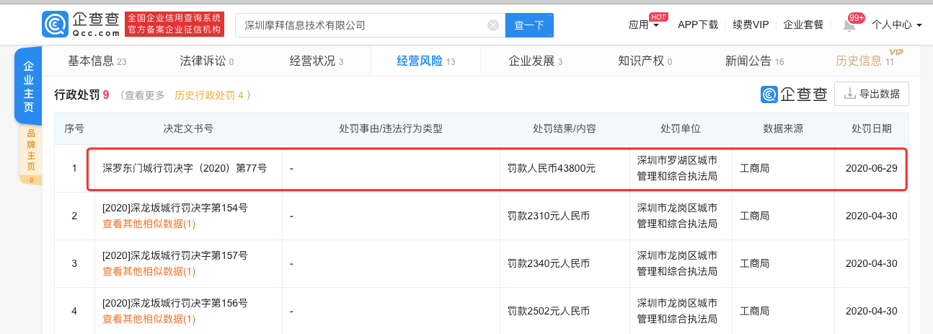Image resolution: width=933 pixels, height=334 pixels.
Task: Select the 品牌主页 side tab
Action: (x=31, y=154)
